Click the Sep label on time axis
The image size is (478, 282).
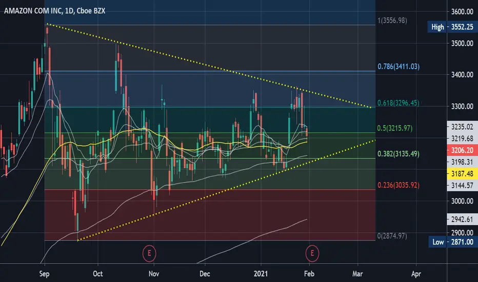45,274
